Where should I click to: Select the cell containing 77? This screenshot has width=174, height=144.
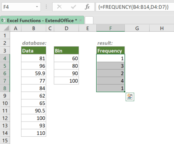tap(34, 81)
